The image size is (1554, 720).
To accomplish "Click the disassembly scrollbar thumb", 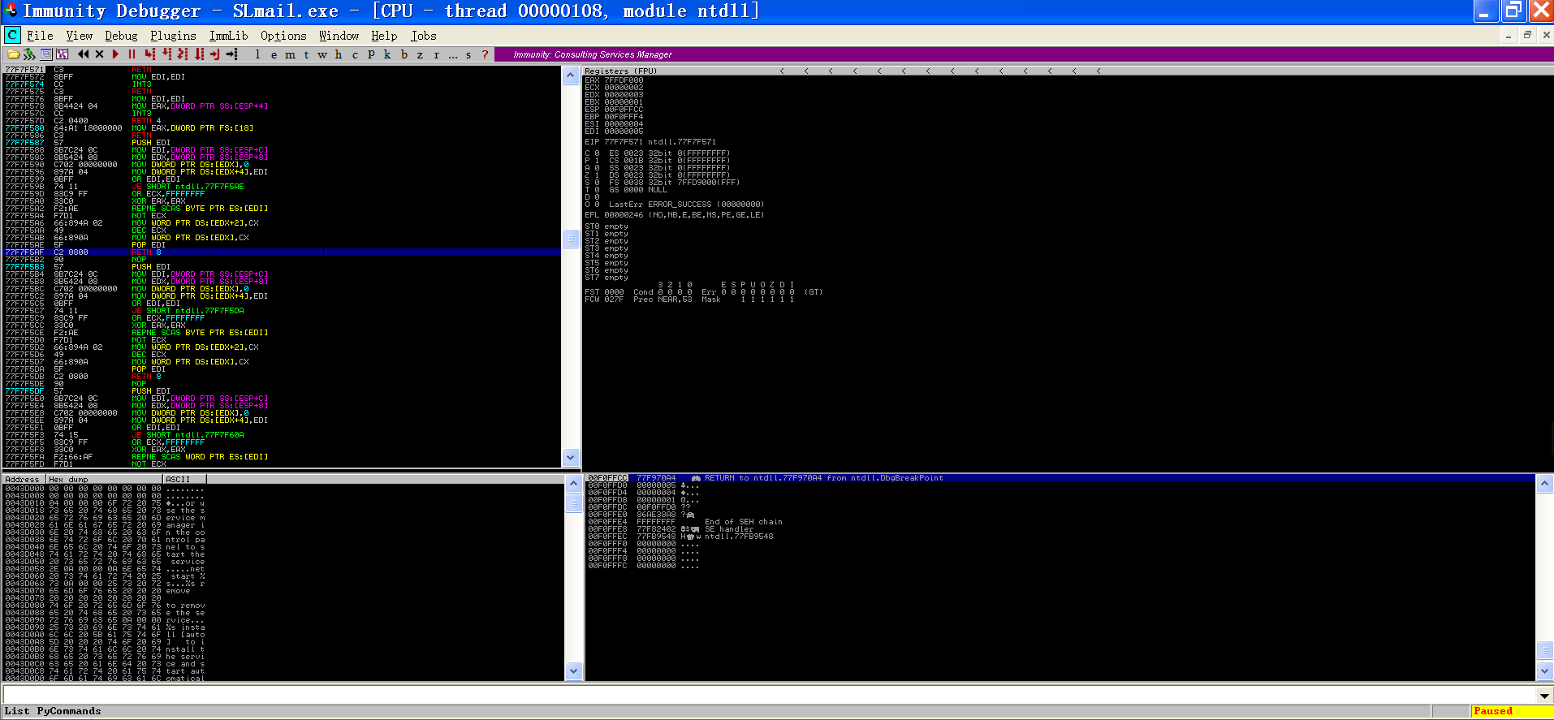I will pyautogui.click(x=571, y=239).
